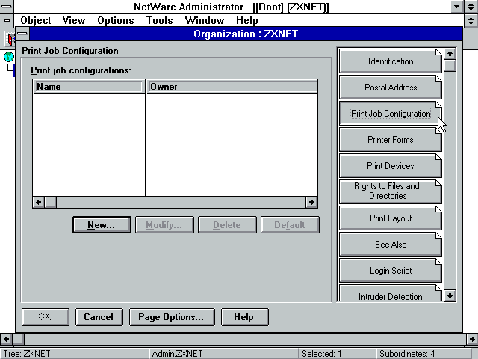Select the Print Job Configuration page button

point(391,114)
